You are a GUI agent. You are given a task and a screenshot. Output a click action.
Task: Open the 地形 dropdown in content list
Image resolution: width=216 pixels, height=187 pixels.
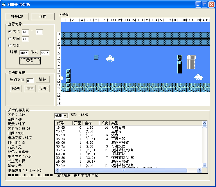click(x=61, y=116)
